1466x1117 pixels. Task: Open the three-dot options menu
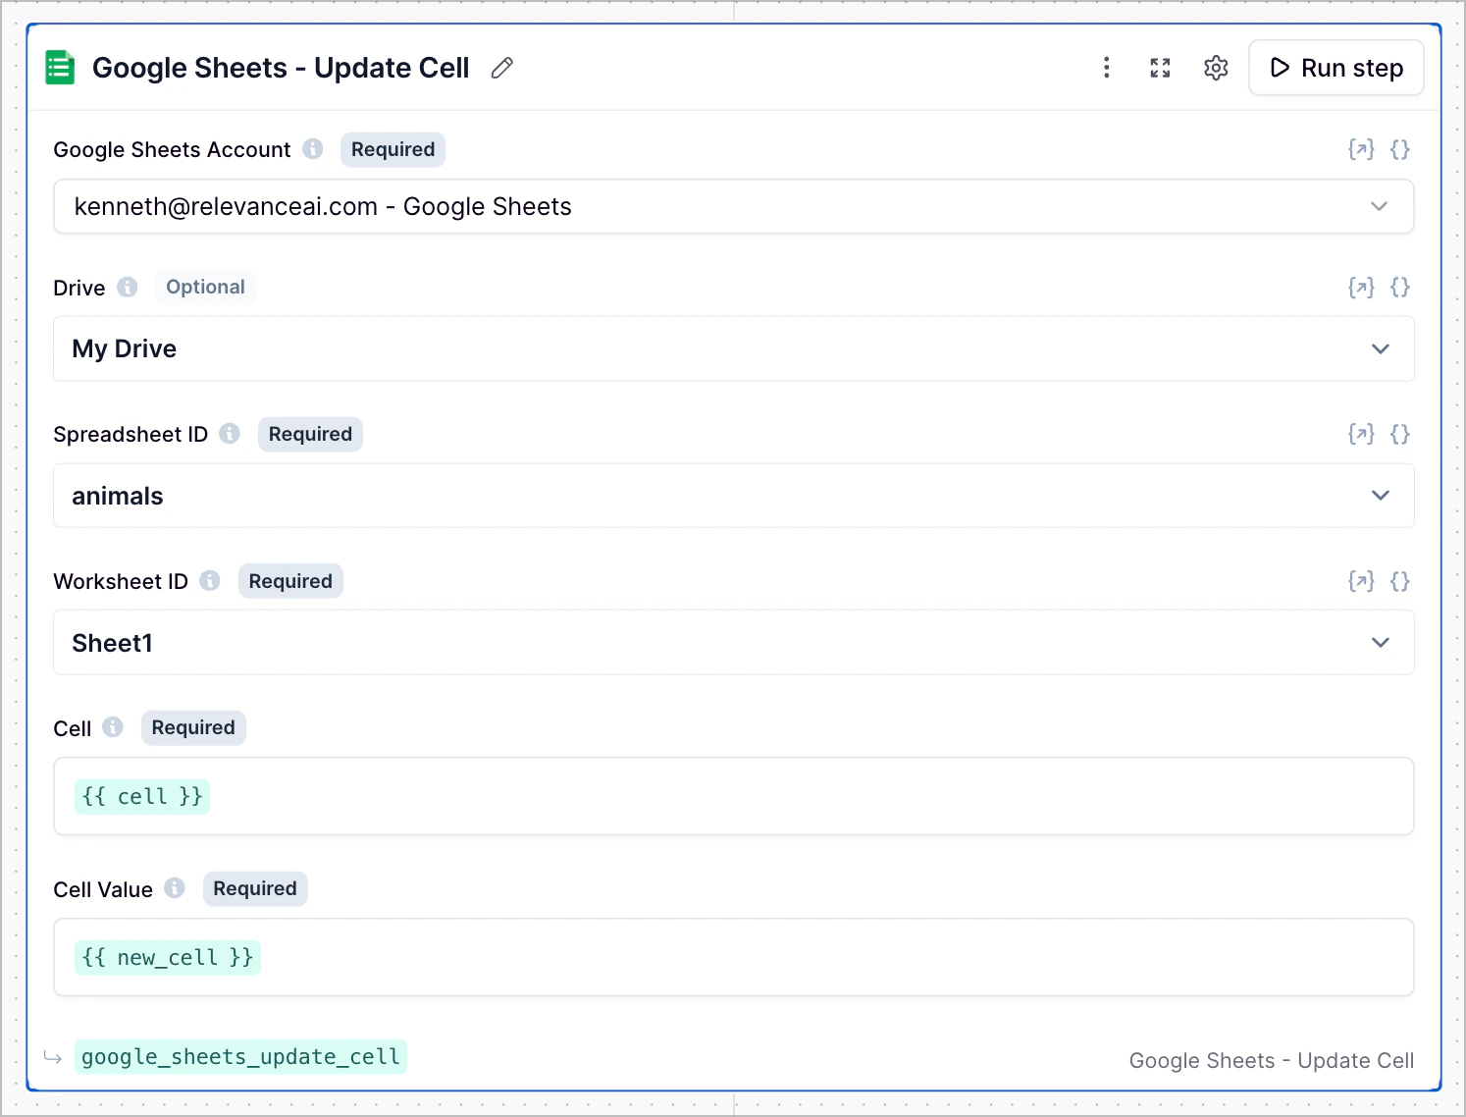click(1107, 68)
